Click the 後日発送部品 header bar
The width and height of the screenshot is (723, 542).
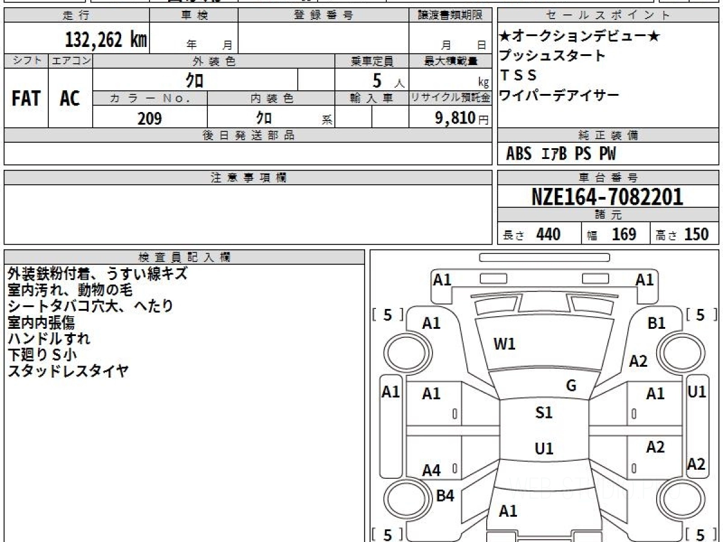(x=248, y=135)
